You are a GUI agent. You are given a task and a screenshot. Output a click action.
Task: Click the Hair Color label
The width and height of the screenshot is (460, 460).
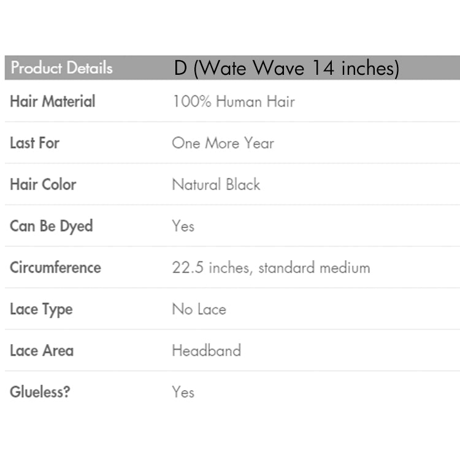pyautogui.click(x=43, y=185)
